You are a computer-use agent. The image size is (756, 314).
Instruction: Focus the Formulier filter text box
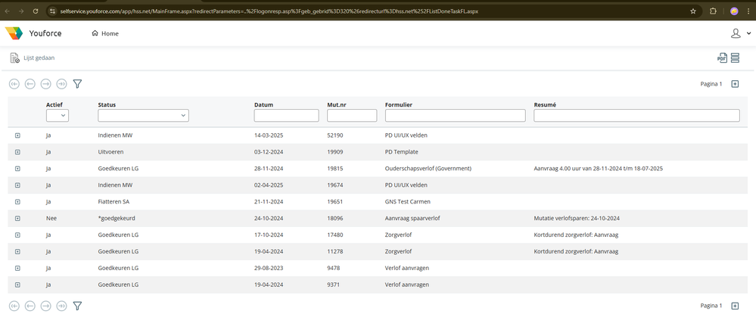point(455,116)
